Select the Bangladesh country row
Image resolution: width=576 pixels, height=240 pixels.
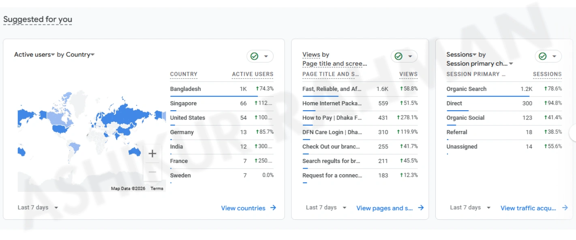(222, 89)
